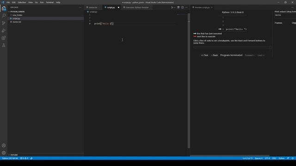Click the VS Code logo icon

coord(3,2)
